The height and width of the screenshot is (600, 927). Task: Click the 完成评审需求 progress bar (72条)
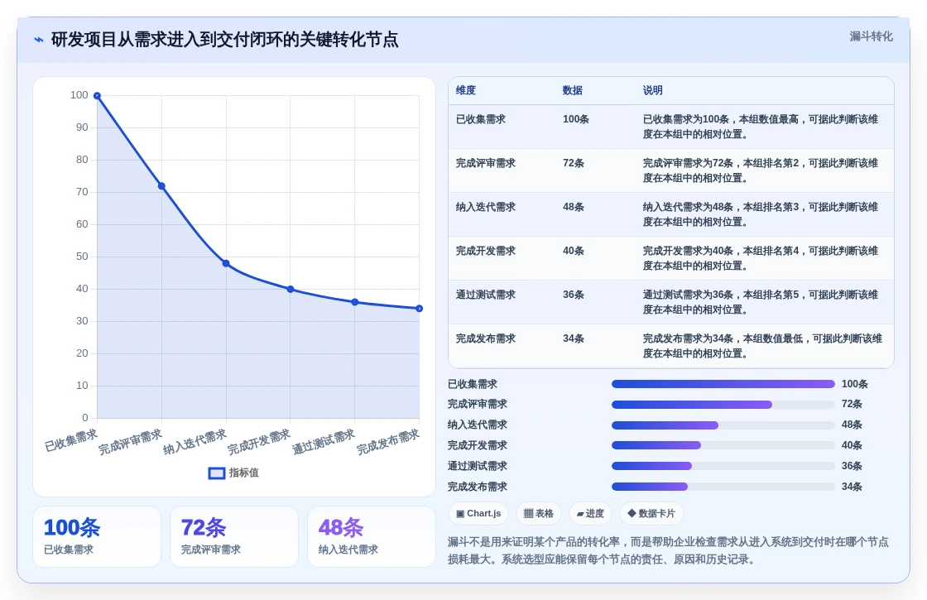[x=723, y=405]
